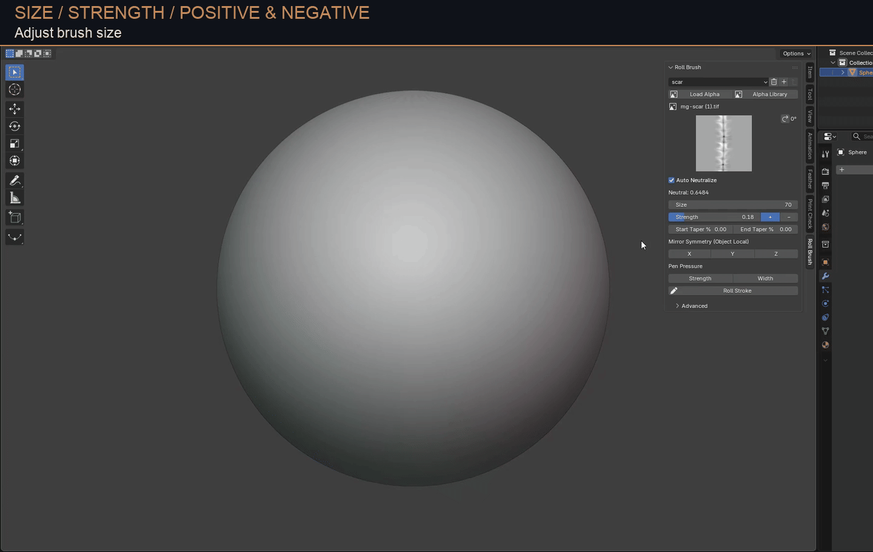Switch strength direction to negative minus
This screenshot has width=873, height=552.
click(x=789, y=217)
